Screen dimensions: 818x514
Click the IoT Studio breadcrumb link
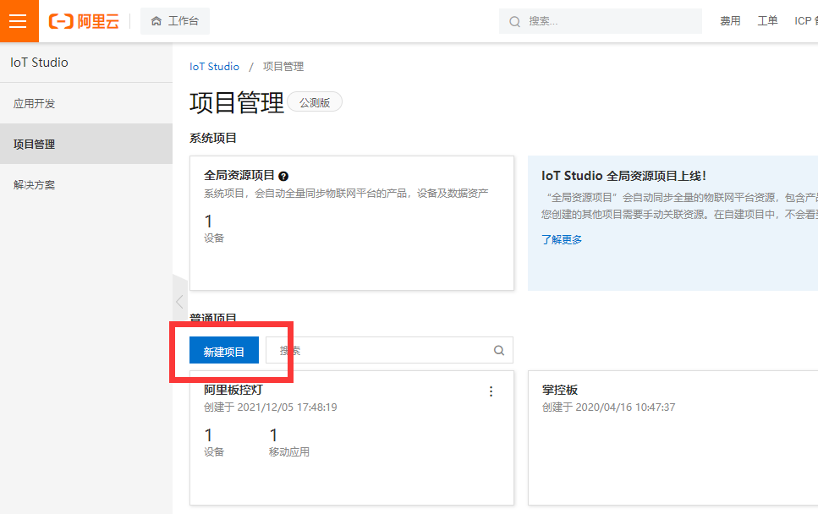pyautogui.click(x=214, y=66)
